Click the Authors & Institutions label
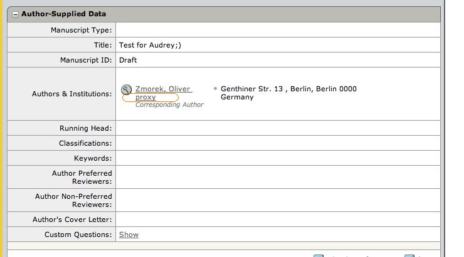464x257 pixels. point(71,94)
